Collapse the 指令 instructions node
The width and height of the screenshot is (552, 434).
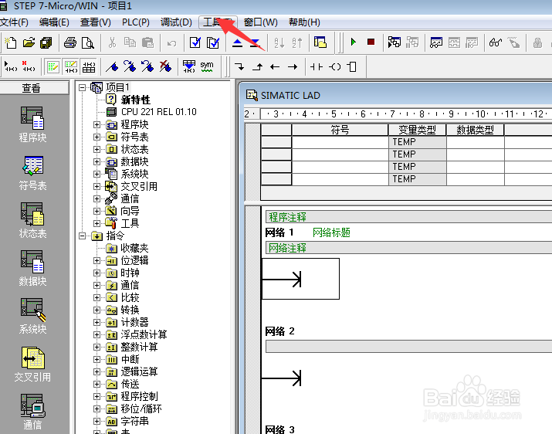(x=82, y=236)
